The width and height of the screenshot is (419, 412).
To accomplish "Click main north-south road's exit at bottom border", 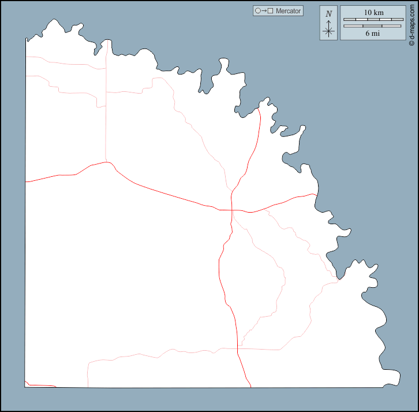I will [x=250, y=387].
